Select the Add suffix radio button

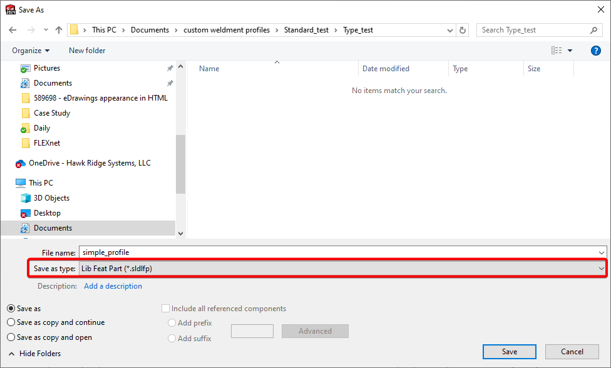(x=172, y=339)
